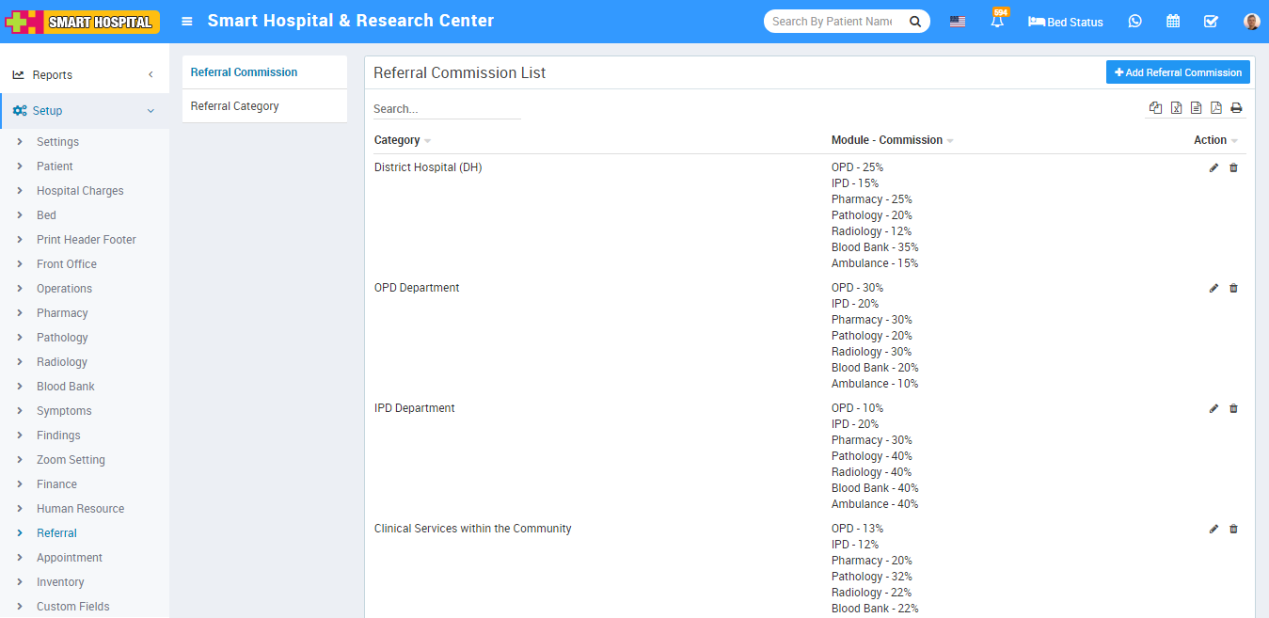Open the task checklist icon
This screenshot has width=1269, height=618.
click(x=1211, y=22)
